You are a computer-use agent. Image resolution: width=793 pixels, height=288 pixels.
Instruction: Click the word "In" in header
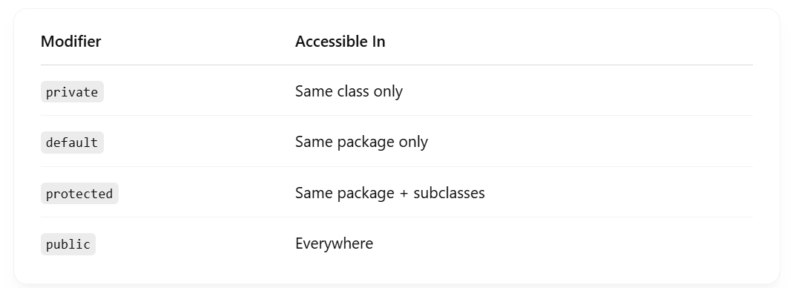(x=379, y=42)
